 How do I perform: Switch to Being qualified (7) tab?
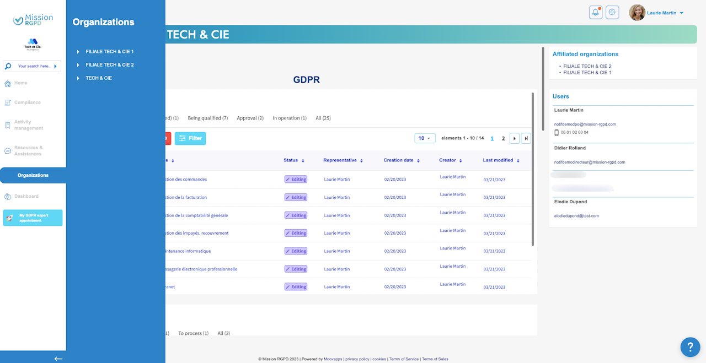pos(208,118)
